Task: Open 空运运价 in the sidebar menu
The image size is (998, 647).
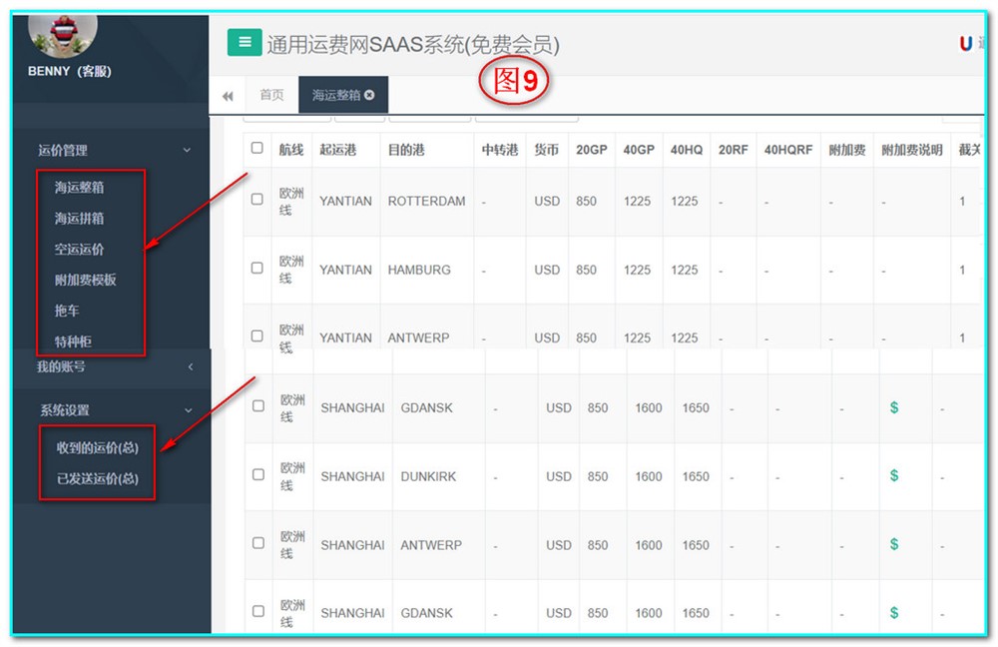Action: 80,250
